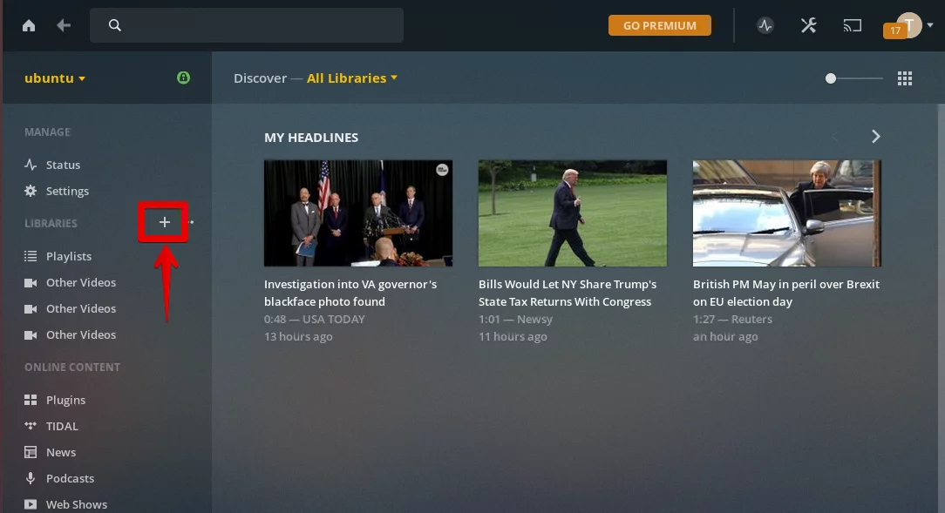This screenshot has height=513, width=945.
Task: Click the '1:27 — Reuters' source text
Action: pyautogui.click(x=732, y=319)
